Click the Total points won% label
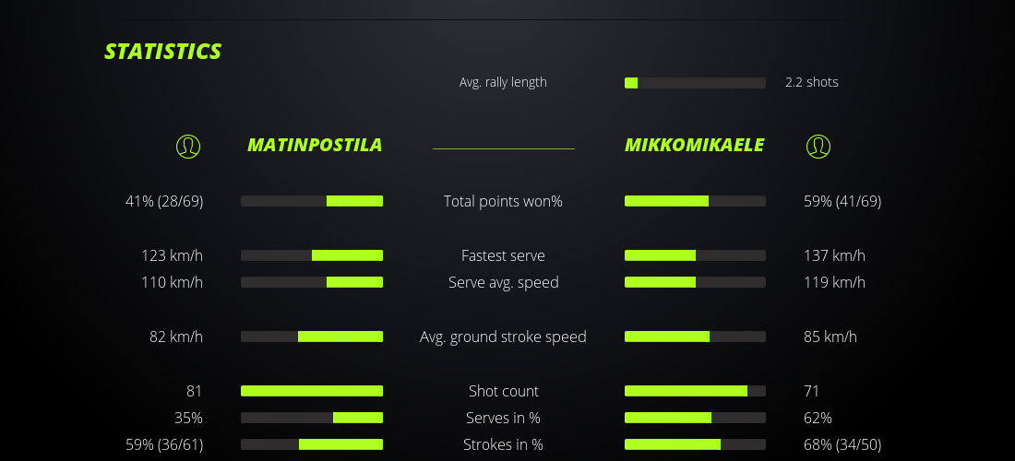 (503, 201)
